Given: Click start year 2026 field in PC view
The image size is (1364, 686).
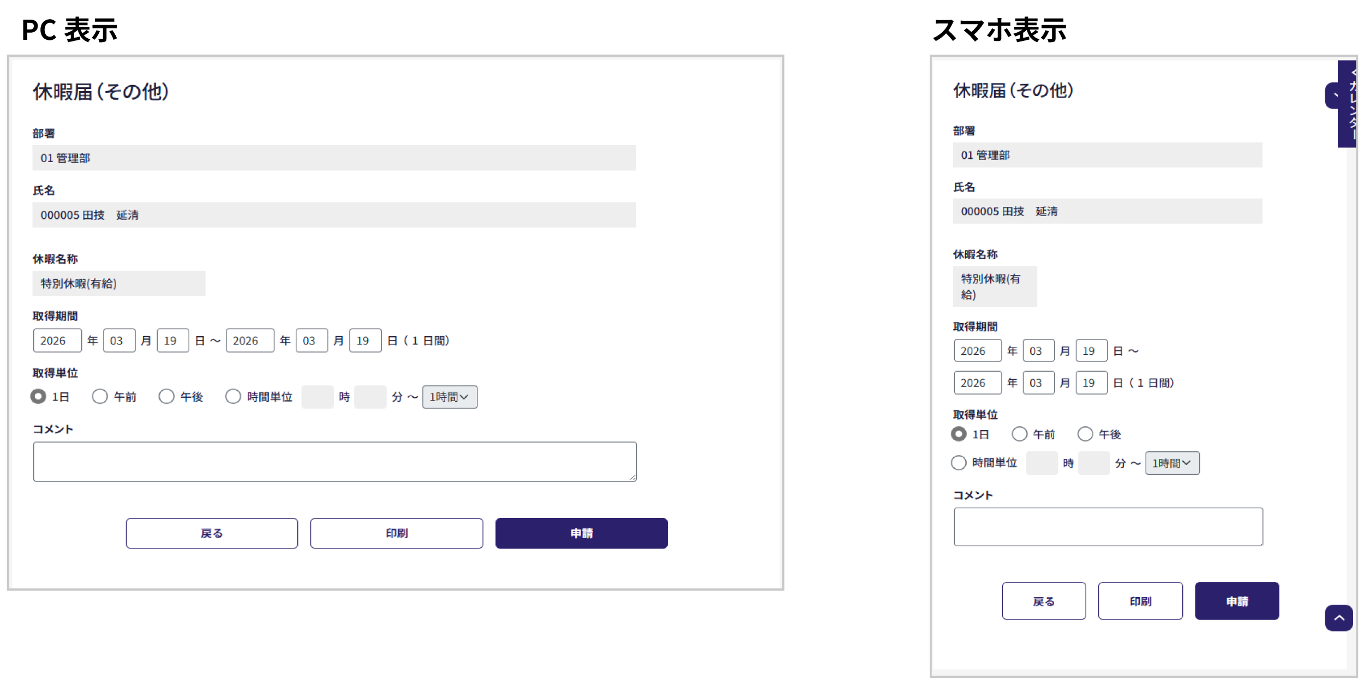Looking at the screenshot, I should pos(57,341).
